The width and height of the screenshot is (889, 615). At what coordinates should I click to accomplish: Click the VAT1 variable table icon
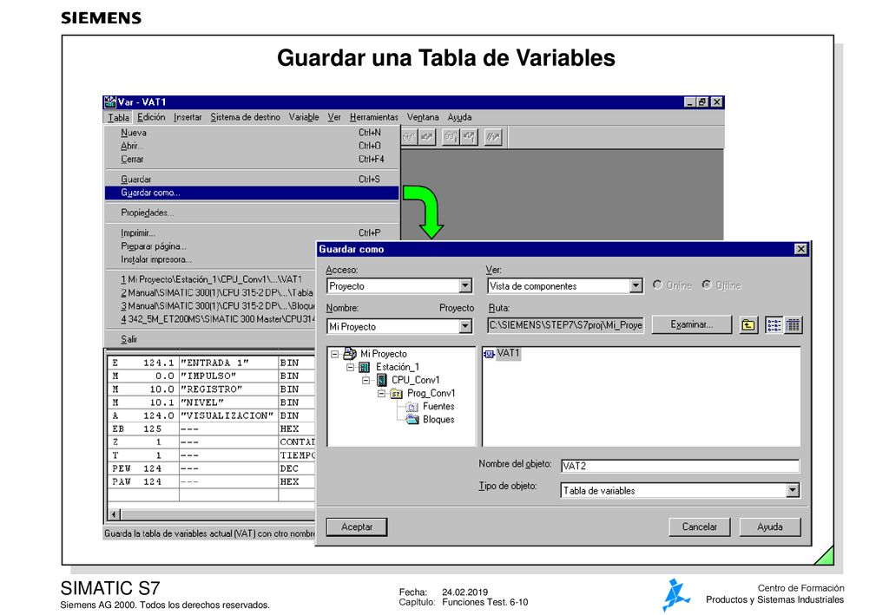[489, 354]
